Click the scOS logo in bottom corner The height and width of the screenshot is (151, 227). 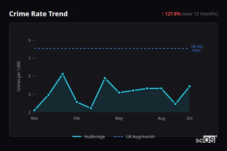point(206,139)
